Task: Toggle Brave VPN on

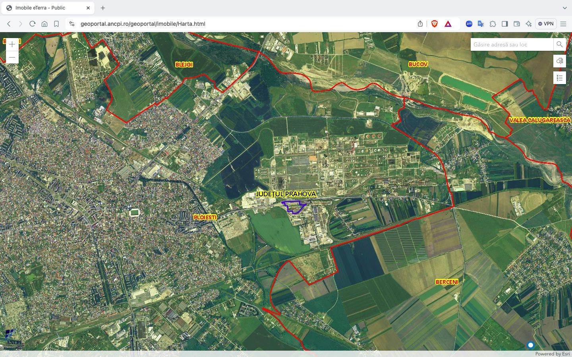Action: [x=546, y=24]
